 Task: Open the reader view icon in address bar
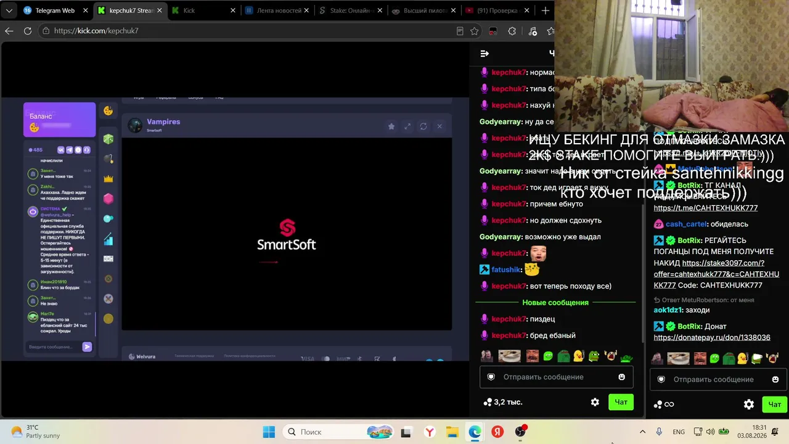click(460, 31)
